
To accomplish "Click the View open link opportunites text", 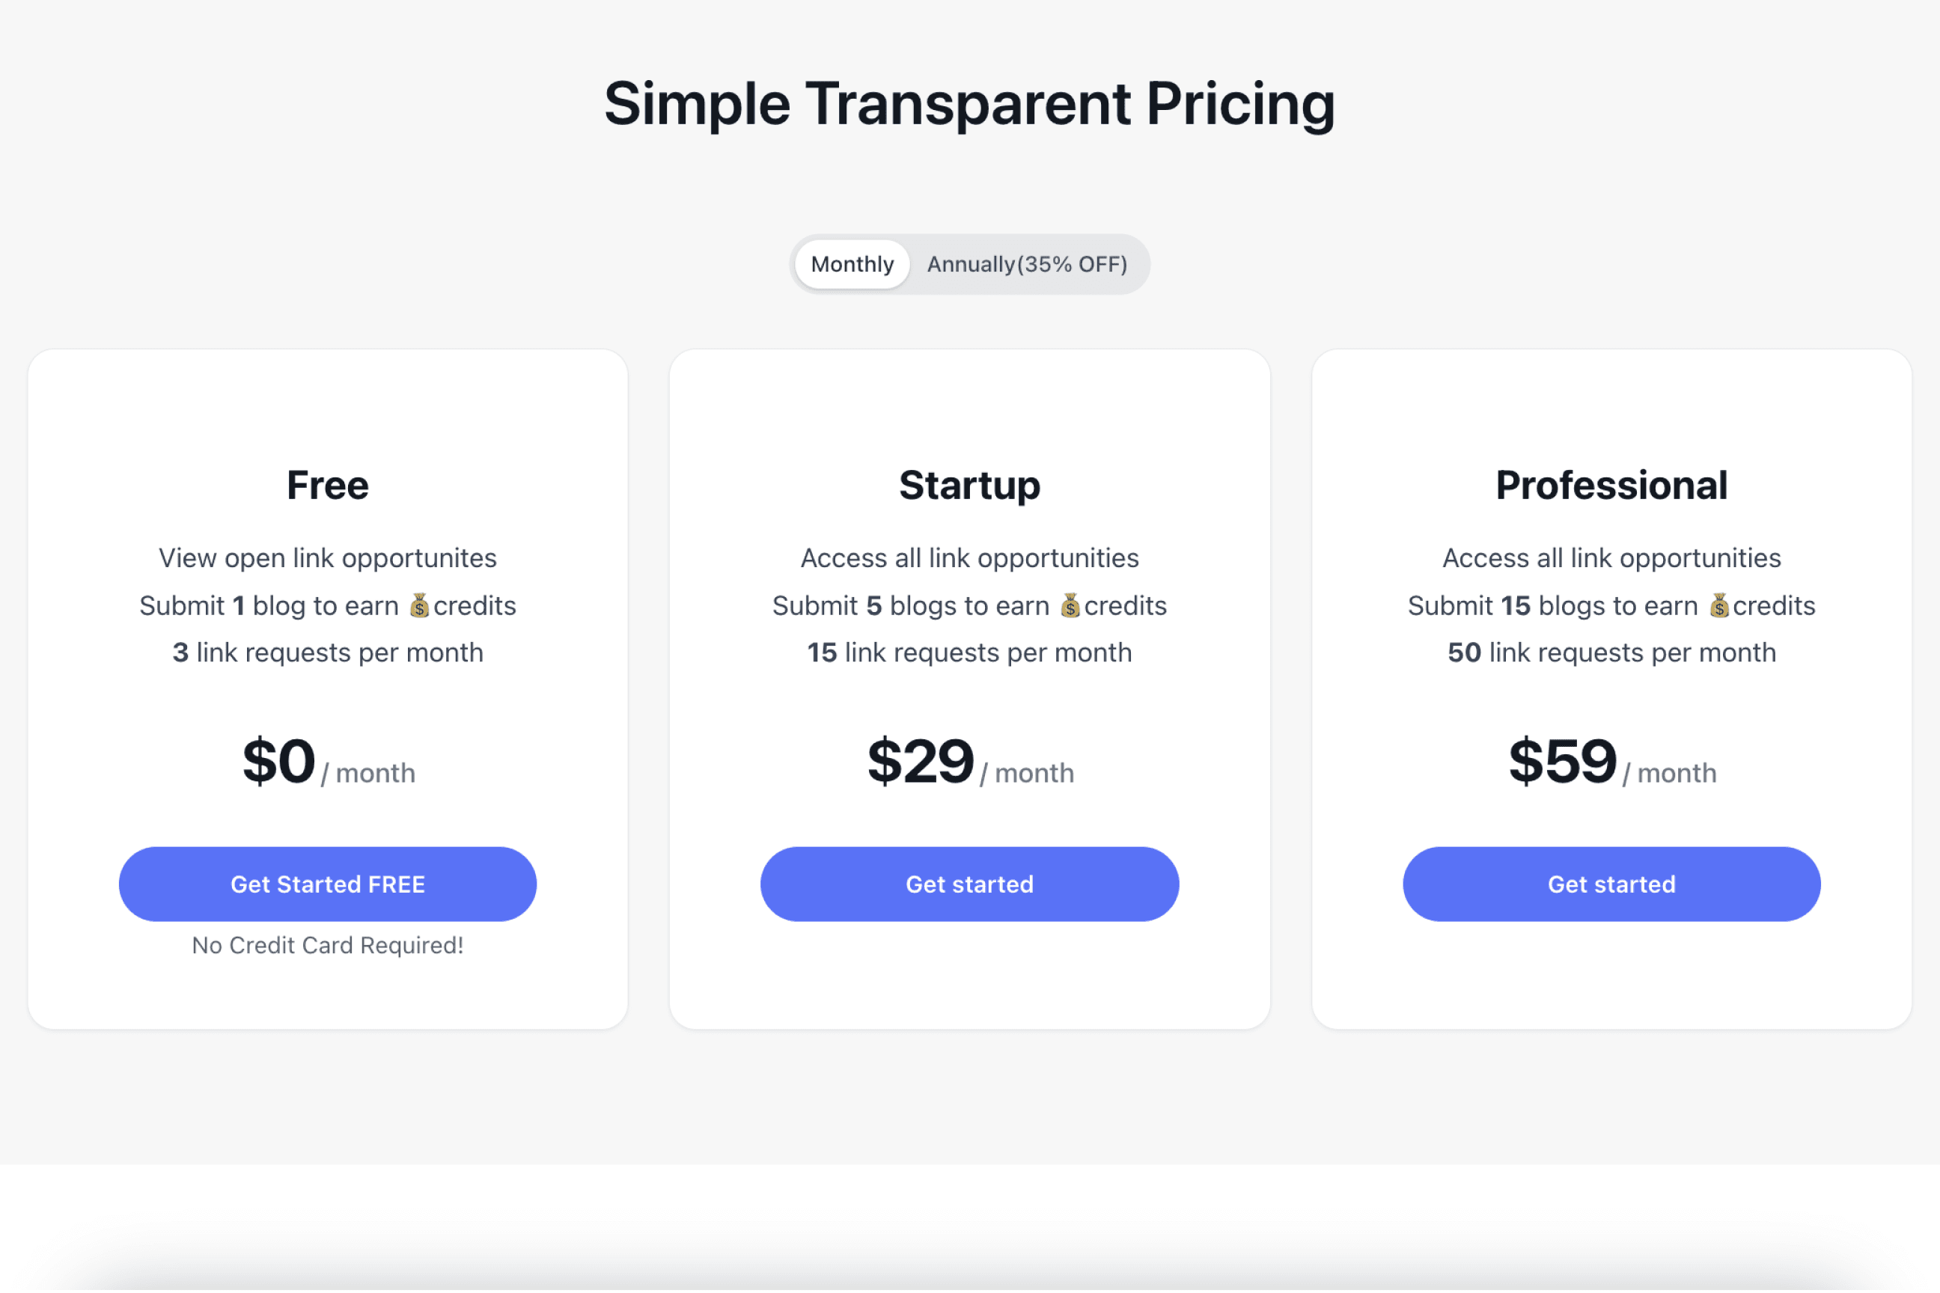I will 328,558.
